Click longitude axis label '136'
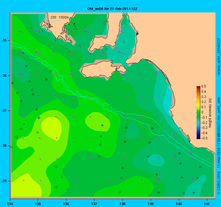This screenshot has height=207, width=221. click(66, 204)
